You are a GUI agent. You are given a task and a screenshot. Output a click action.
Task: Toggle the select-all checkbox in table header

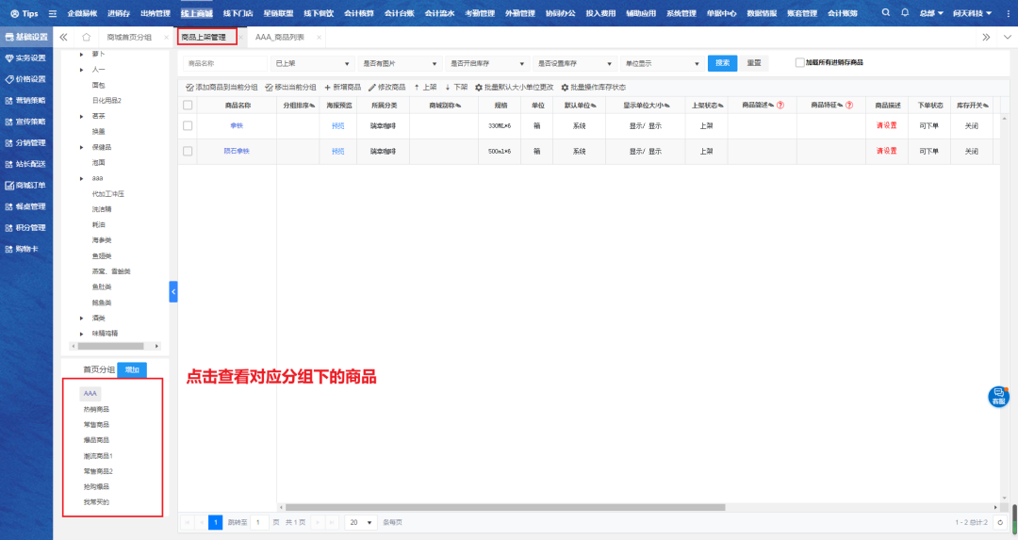click(x=188, y=105)
